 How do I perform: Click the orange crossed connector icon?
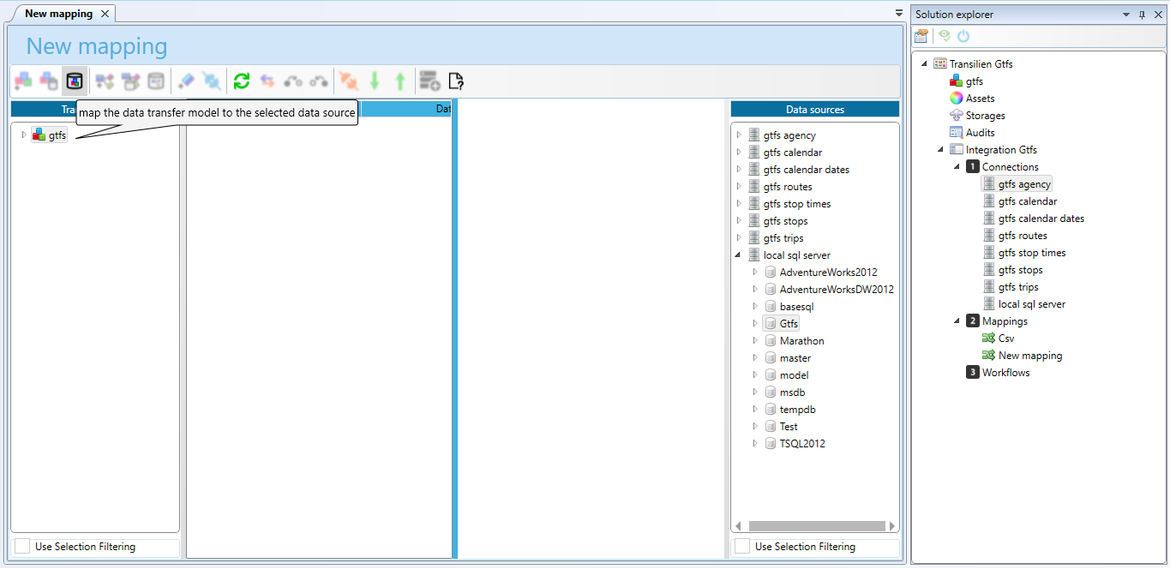[348, 81]
